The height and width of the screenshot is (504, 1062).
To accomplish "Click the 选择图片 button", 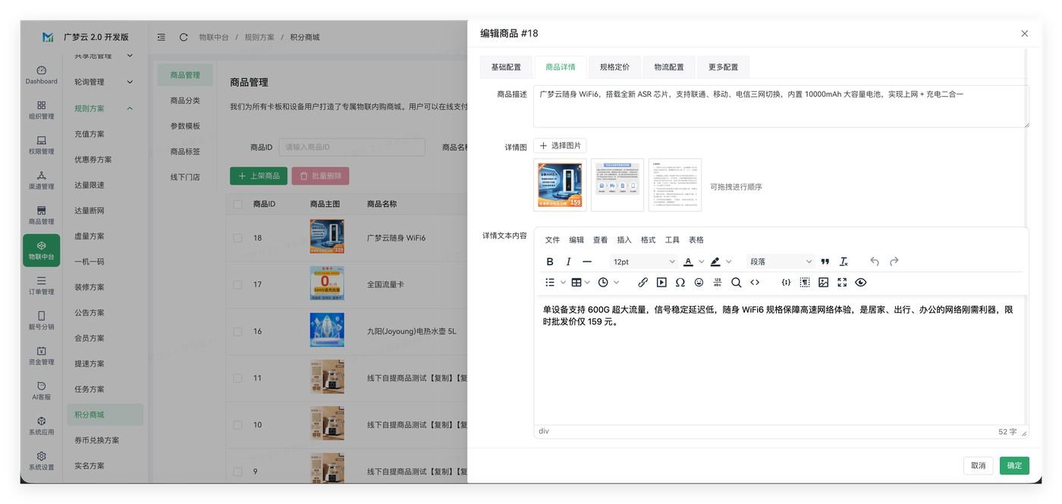I will point(560,146).
